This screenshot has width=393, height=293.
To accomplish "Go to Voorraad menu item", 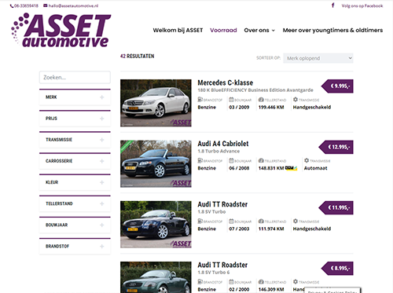I will (223, 31).
